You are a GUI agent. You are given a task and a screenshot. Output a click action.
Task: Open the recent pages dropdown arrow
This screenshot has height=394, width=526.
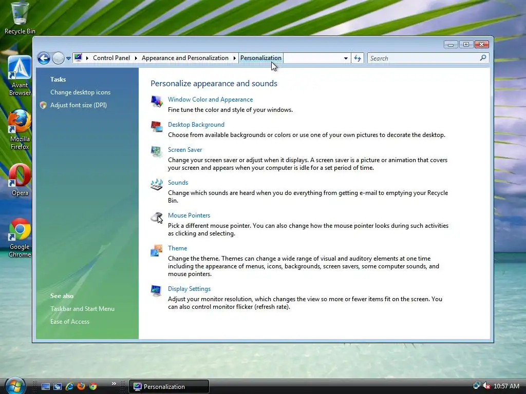coord(68,58)
